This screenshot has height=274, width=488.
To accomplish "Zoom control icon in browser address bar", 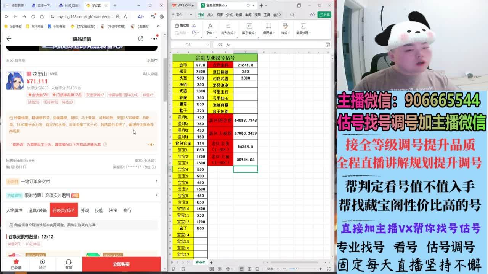I will (118, 17).
